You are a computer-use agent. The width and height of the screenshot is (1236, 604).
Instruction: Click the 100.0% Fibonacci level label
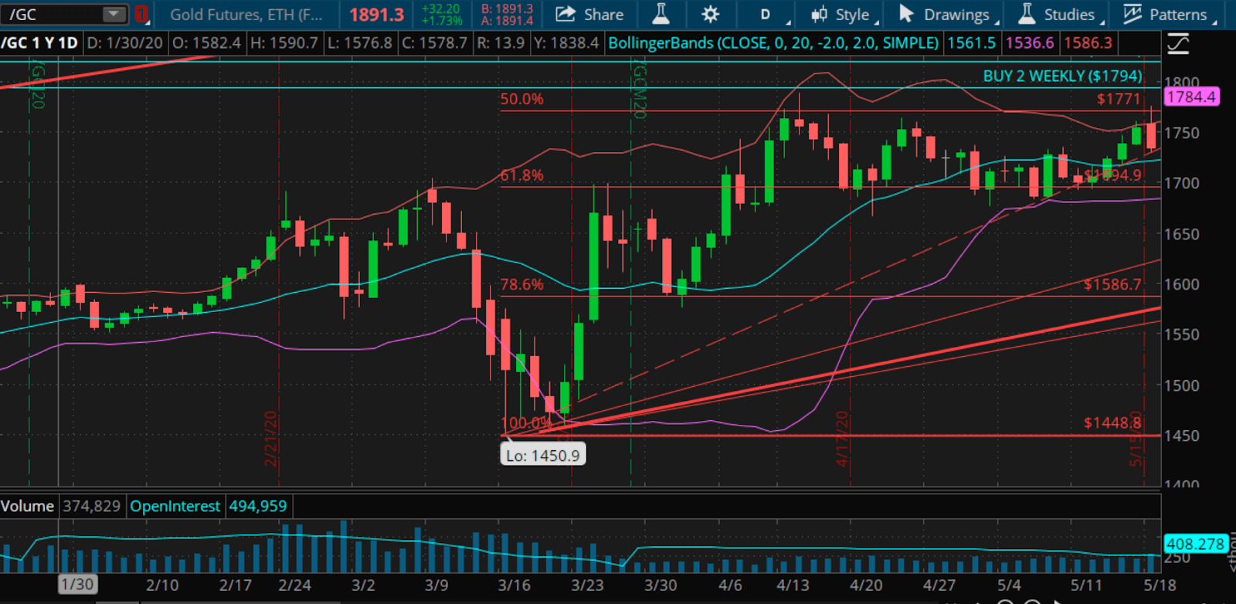click(527, 422)
